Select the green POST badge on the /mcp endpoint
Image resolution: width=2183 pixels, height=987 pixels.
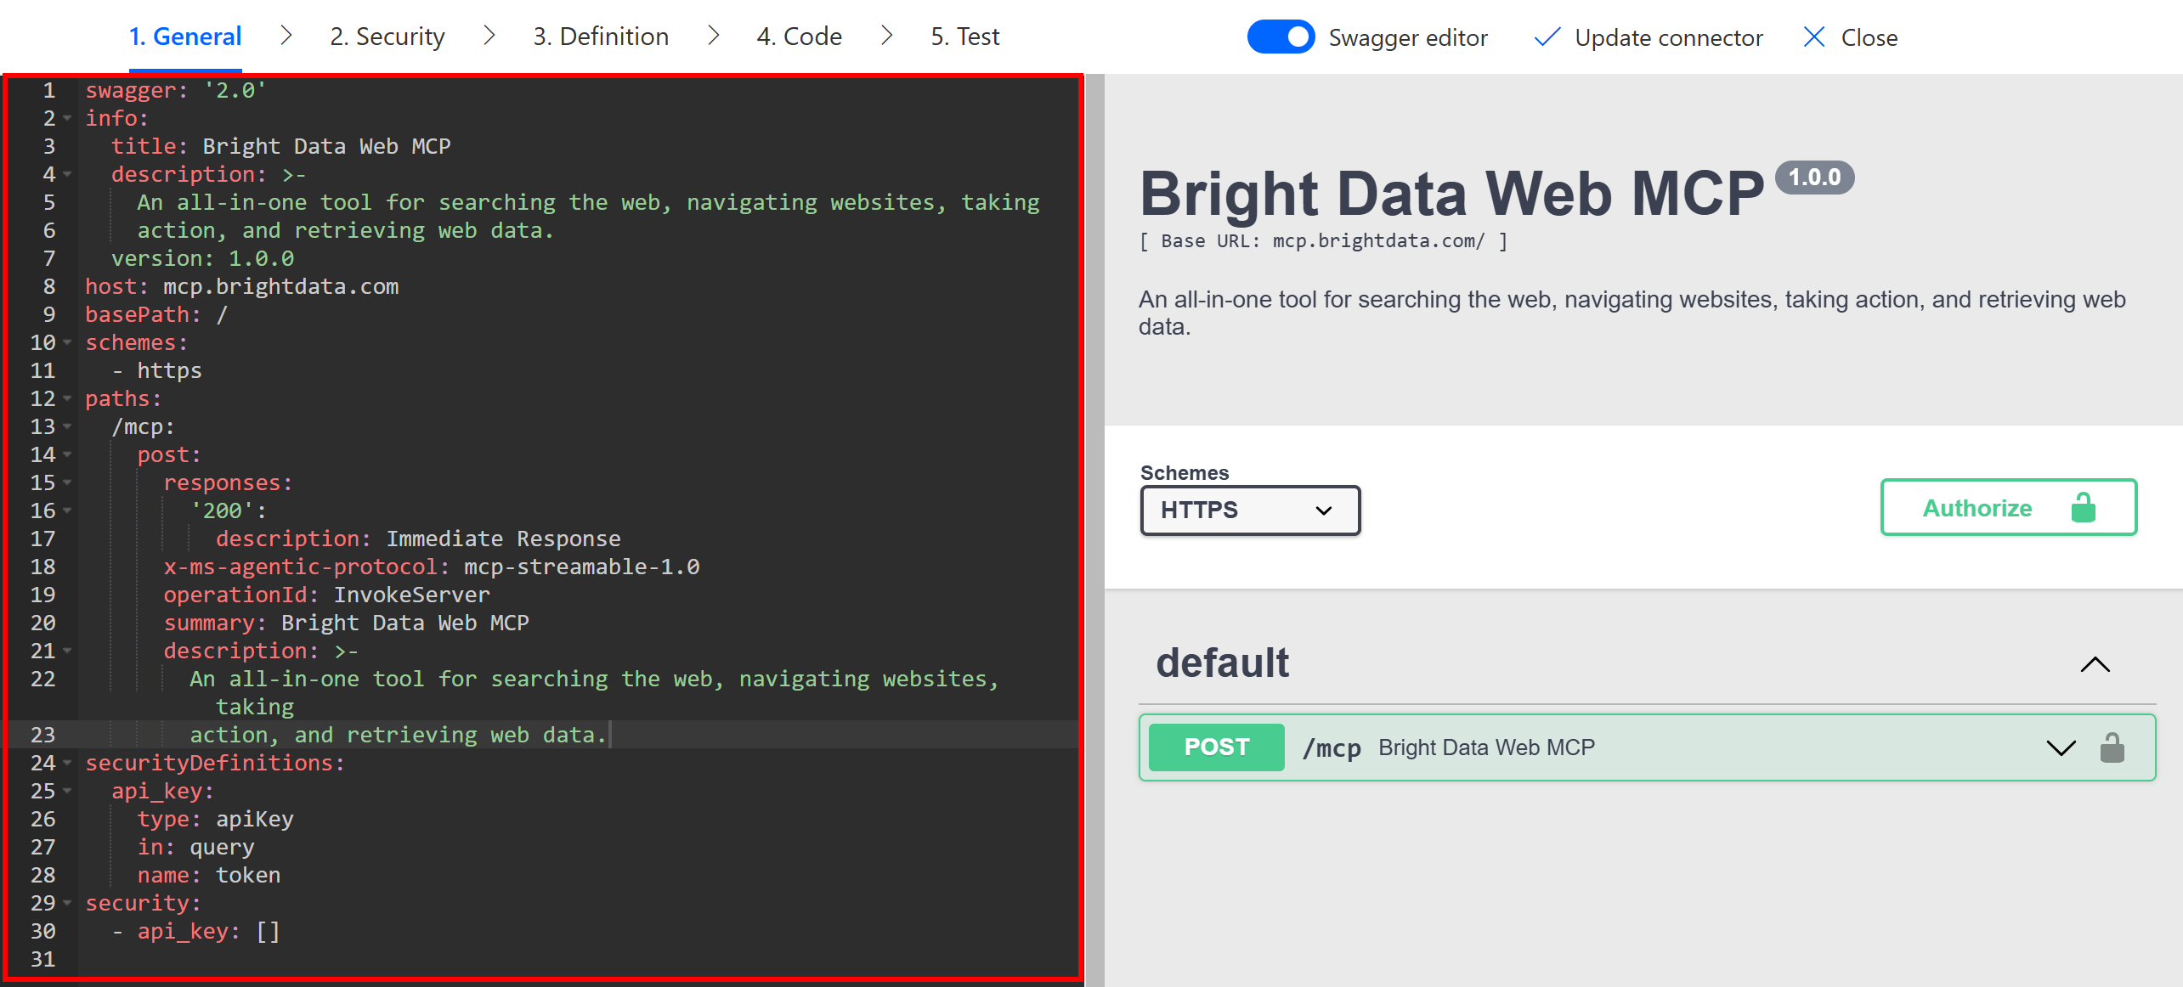coord(1216,747)
